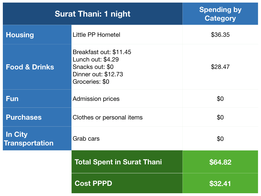This screenshot has height=196, width=261.
Task: Select the In City Transportation label
Action: click(29, 139)
